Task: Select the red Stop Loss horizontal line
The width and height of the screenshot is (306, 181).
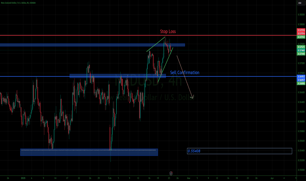Action: (x=148, y=36)
